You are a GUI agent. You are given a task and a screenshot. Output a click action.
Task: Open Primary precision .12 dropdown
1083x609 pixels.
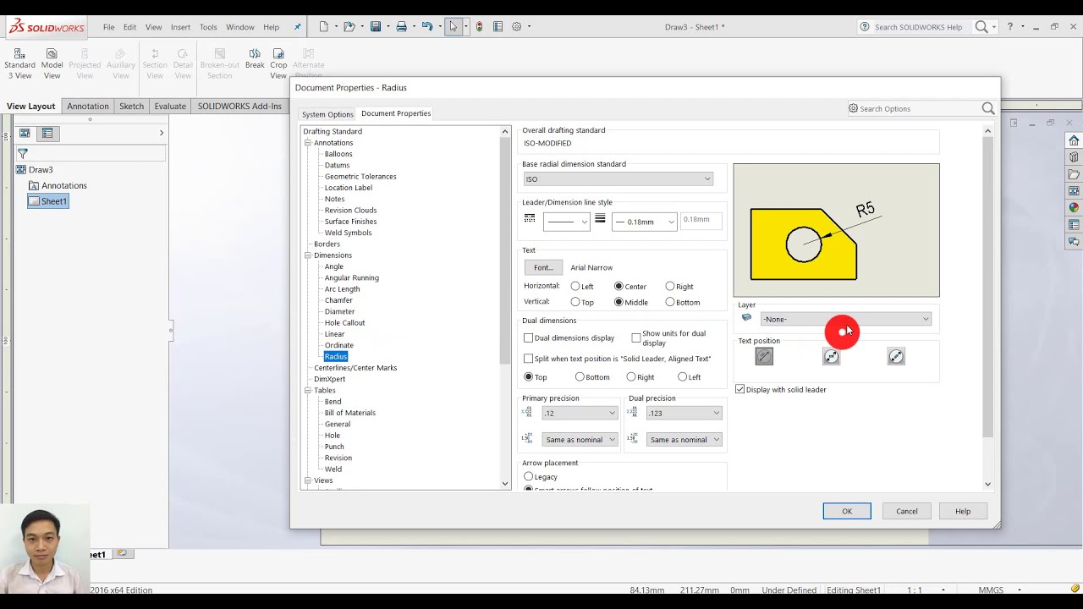580,414
